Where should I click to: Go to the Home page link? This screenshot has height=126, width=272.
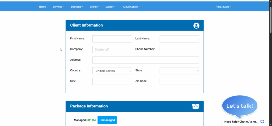(42, 7)
